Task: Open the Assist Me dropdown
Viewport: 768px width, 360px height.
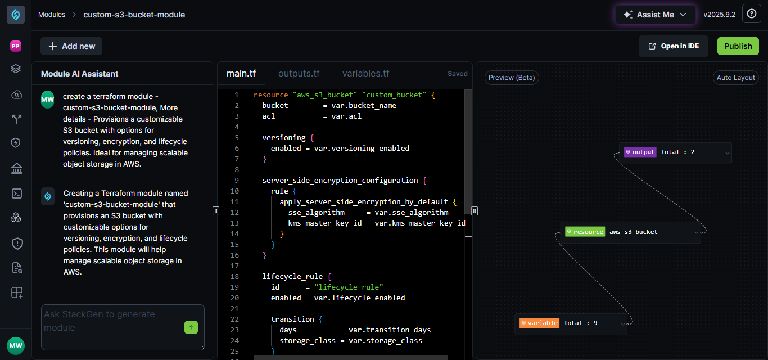Action: tap(655, 15)
